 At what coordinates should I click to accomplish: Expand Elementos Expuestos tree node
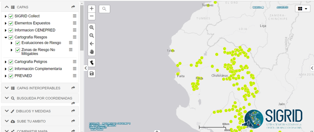pos(6,23)
